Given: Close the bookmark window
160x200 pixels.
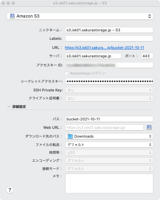Looking at the screenshot, I should [x=3, y=3].
